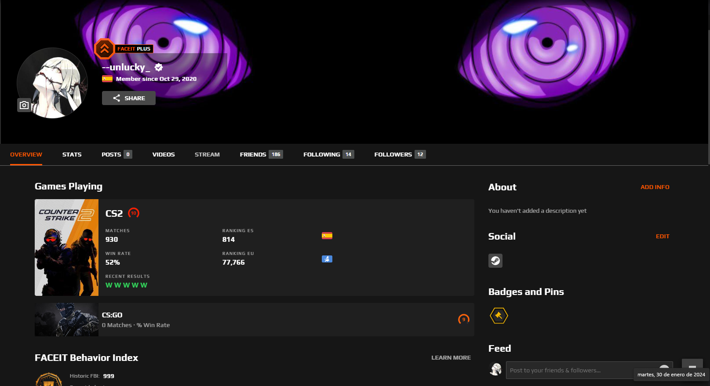Click the CS:GO title text

pyautogui.click(x=112, y=315)
